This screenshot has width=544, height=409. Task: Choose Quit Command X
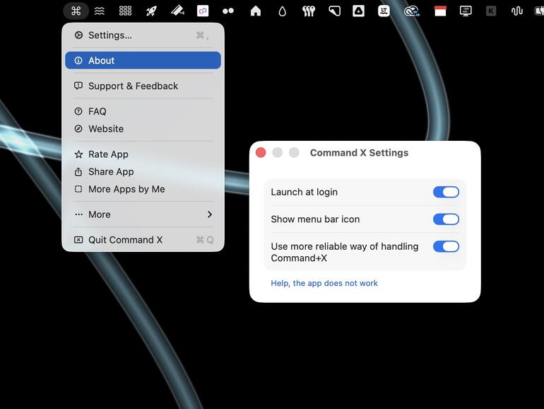(x=143, y=240)
